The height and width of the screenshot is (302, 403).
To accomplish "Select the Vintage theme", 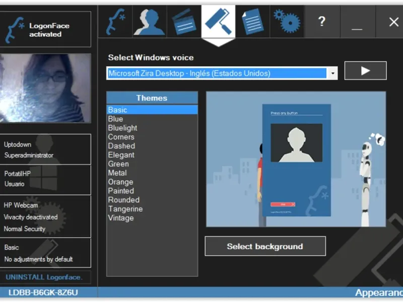I will (x=152, y=218).
